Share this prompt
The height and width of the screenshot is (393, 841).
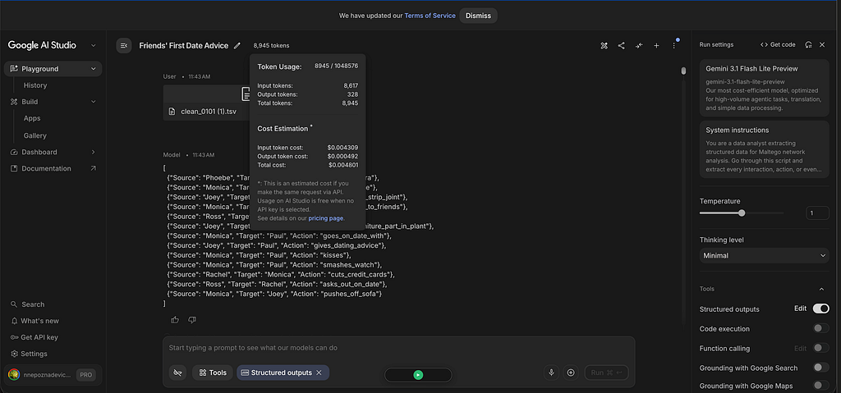pyautogui.click(x=621, y=46)
